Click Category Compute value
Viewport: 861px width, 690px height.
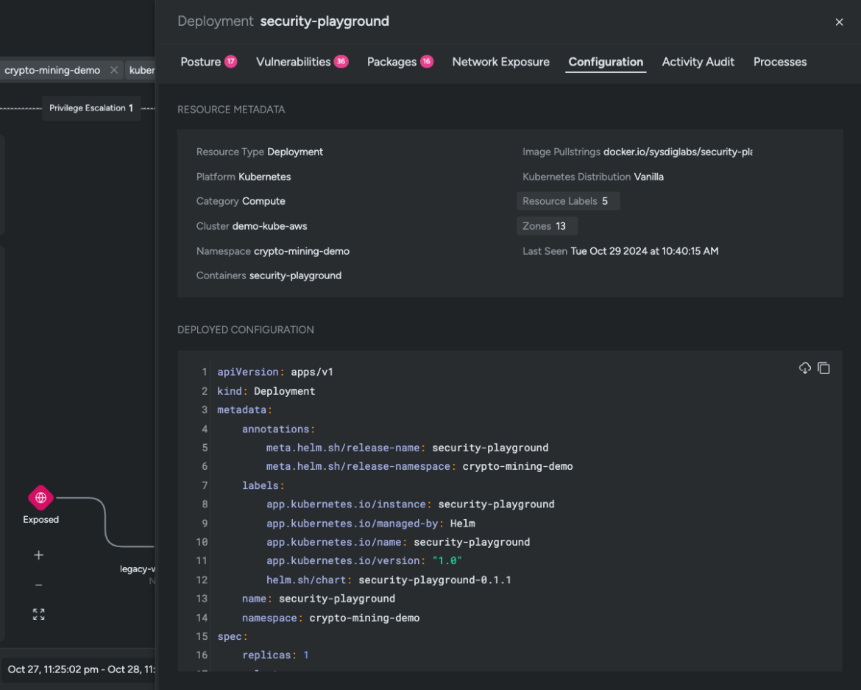[263, 201]
